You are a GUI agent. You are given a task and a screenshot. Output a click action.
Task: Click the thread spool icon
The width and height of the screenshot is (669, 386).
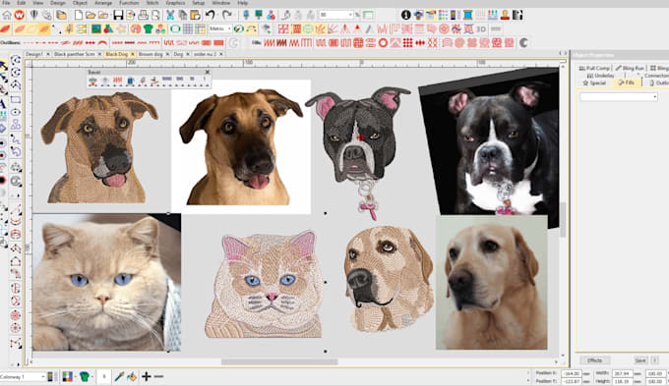[x=468, y=16]
